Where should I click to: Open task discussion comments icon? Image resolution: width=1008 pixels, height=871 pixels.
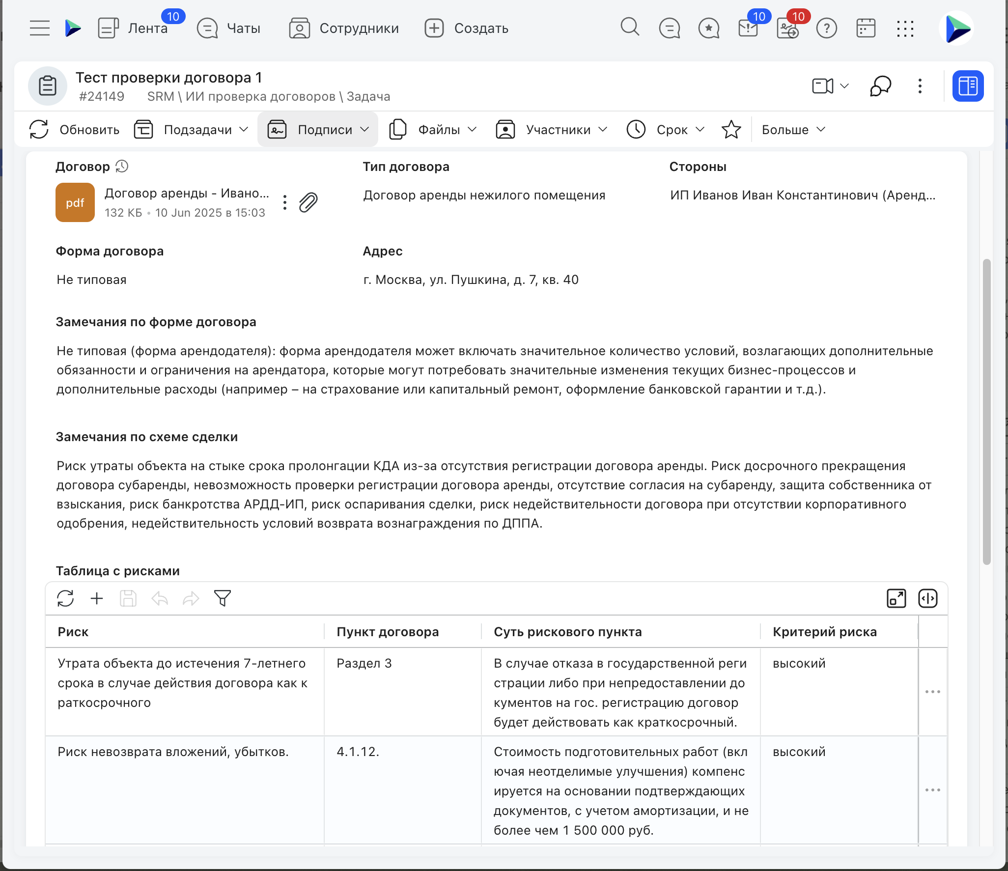coord(881,86)
